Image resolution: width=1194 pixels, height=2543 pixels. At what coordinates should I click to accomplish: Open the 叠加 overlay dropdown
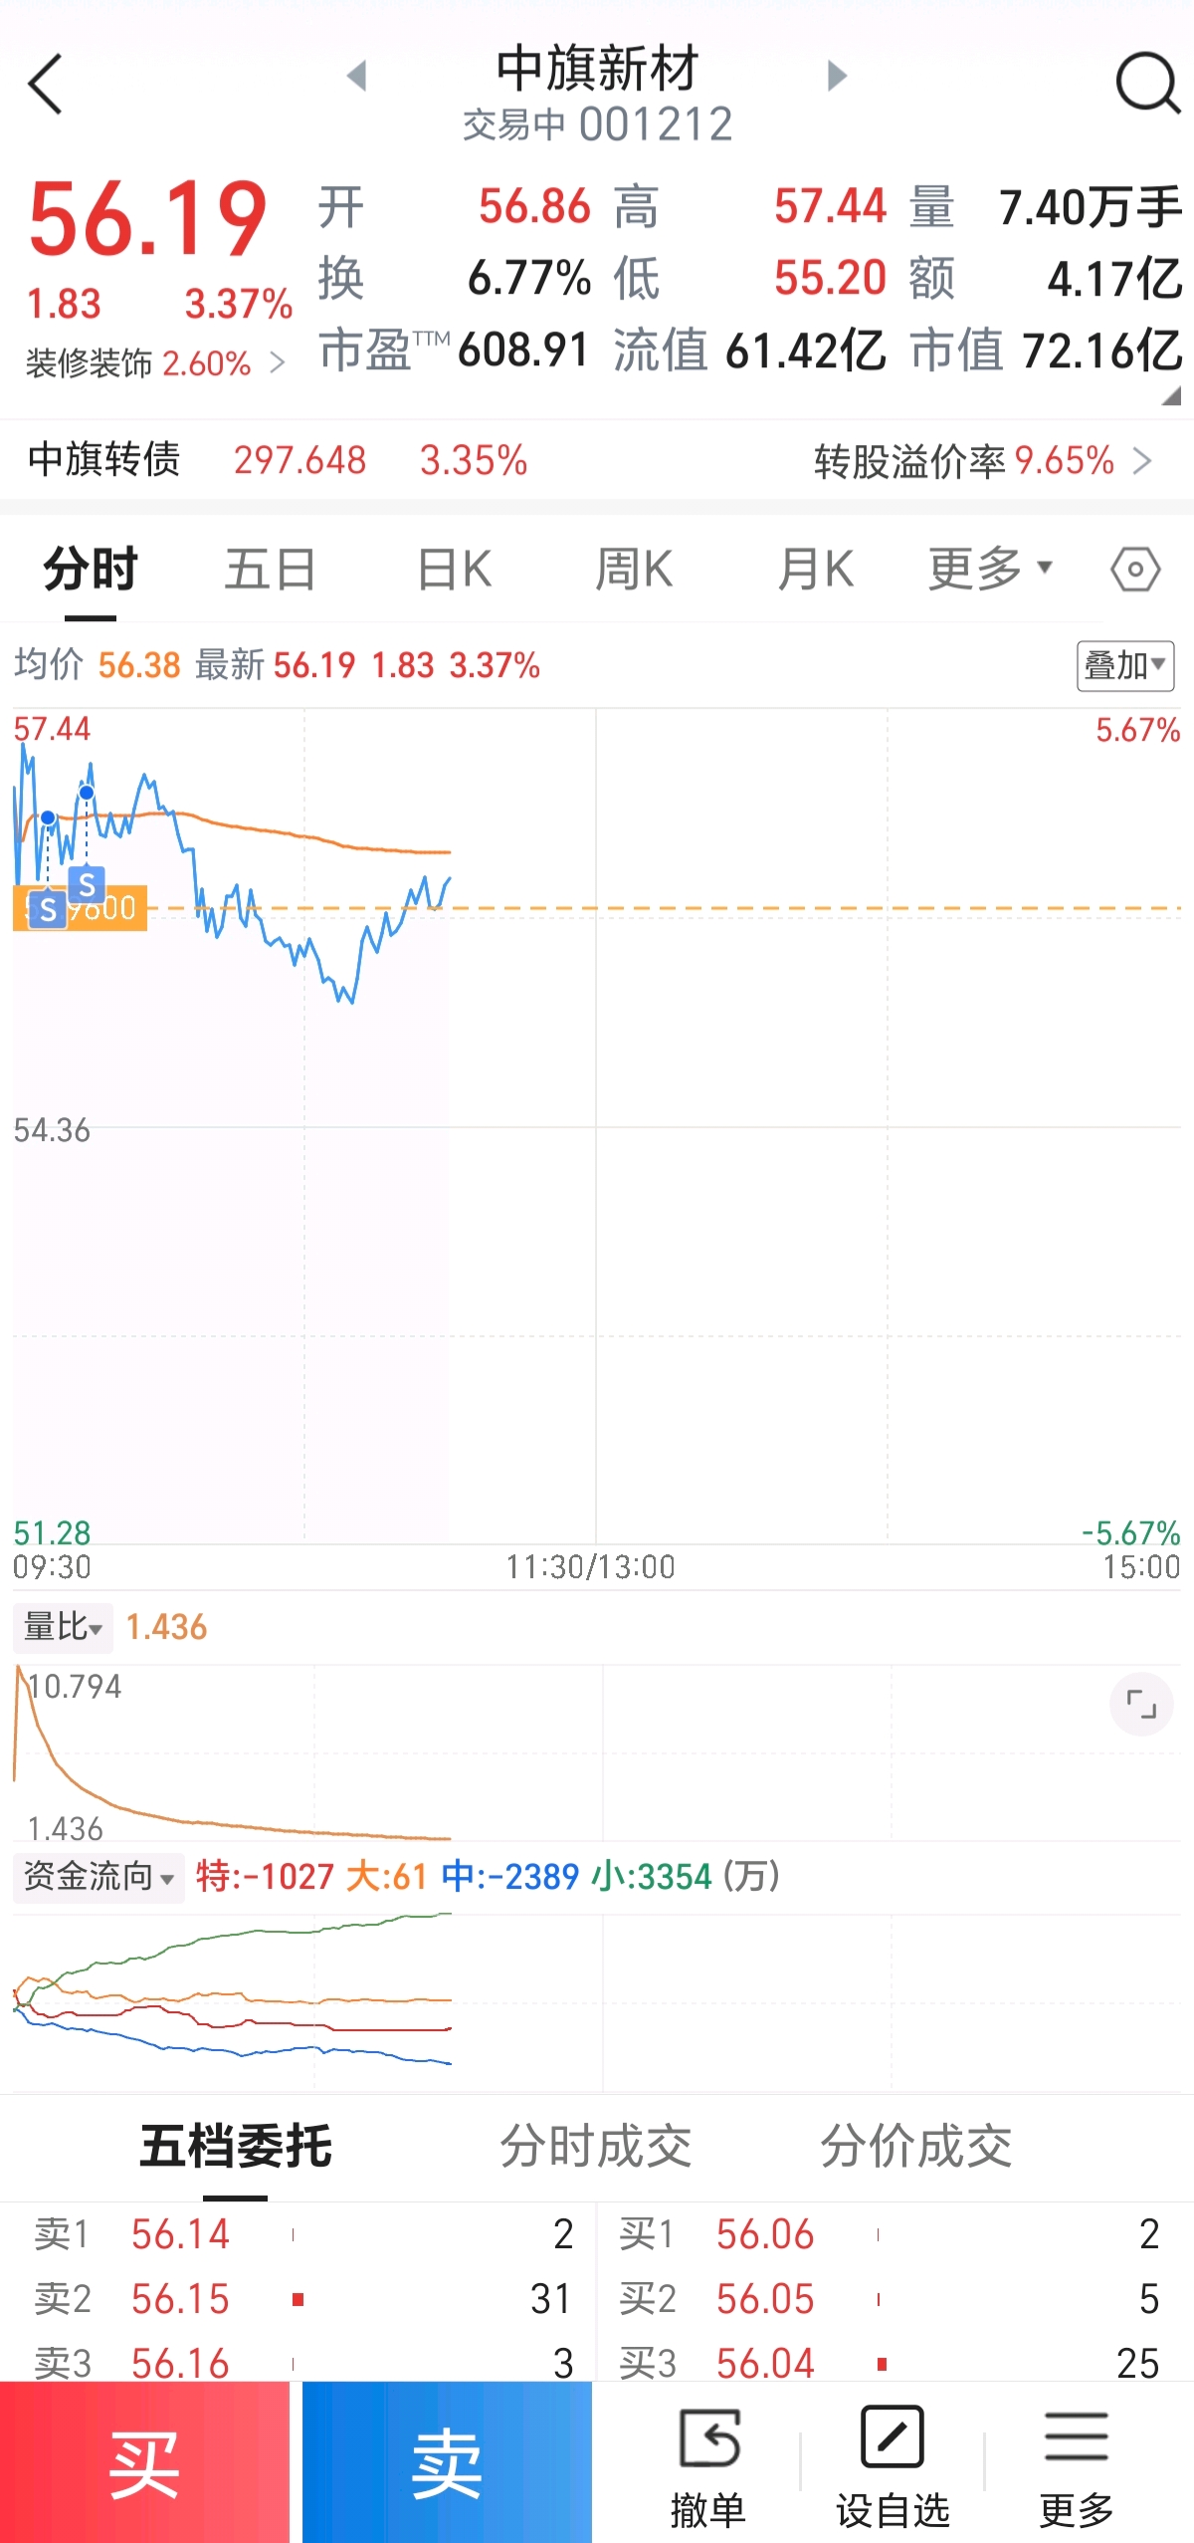pos(1125,665)
